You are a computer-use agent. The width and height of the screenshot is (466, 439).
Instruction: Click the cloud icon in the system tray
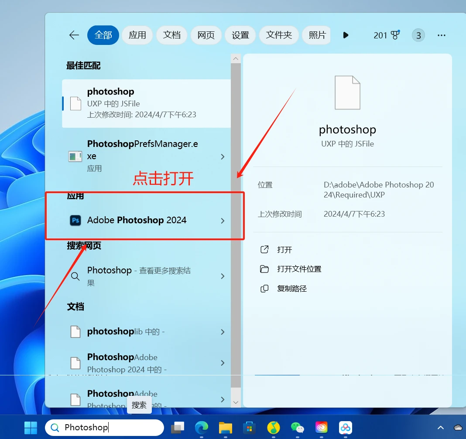point(458,428)
